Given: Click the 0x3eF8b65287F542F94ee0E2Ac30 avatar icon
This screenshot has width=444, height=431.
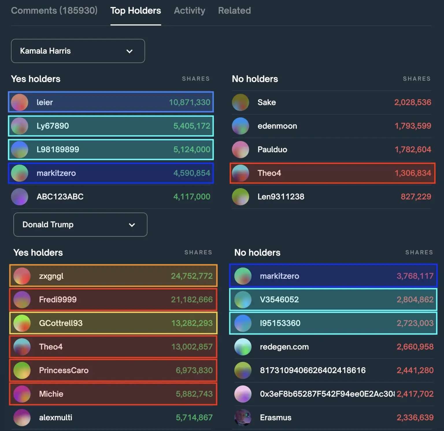Looking at the screenshot, I should [243, 394].
